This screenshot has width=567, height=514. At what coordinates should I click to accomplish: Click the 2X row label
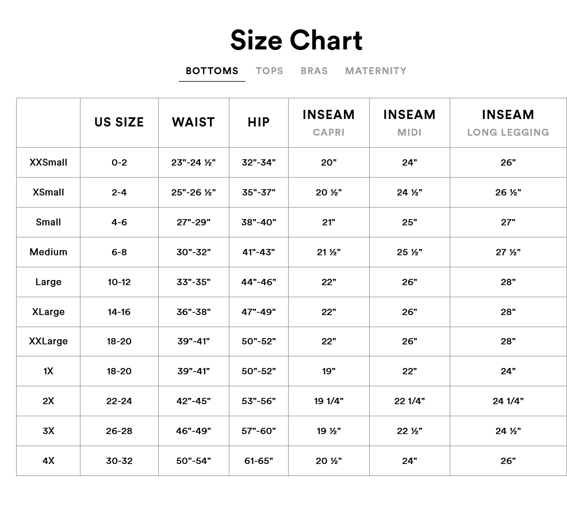click(48, 401)
